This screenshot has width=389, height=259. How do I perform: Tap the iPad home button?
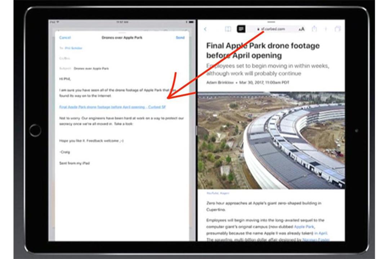pos(35,130)
